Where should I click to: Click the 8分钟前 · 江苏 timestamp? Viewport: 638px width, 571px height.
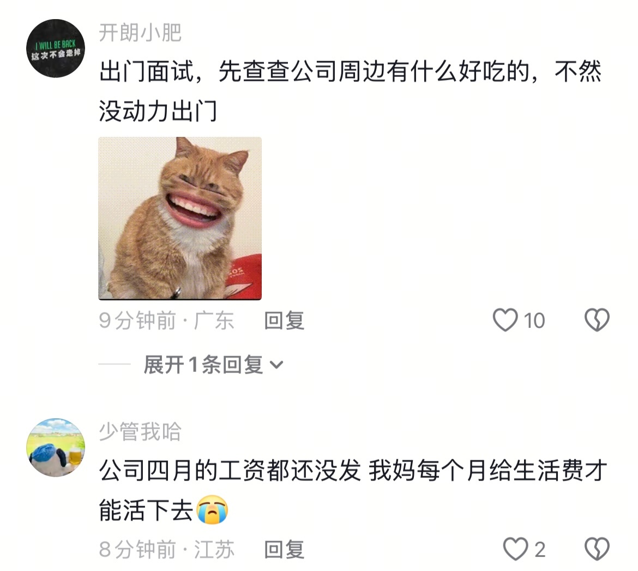(x=166, y=549)
